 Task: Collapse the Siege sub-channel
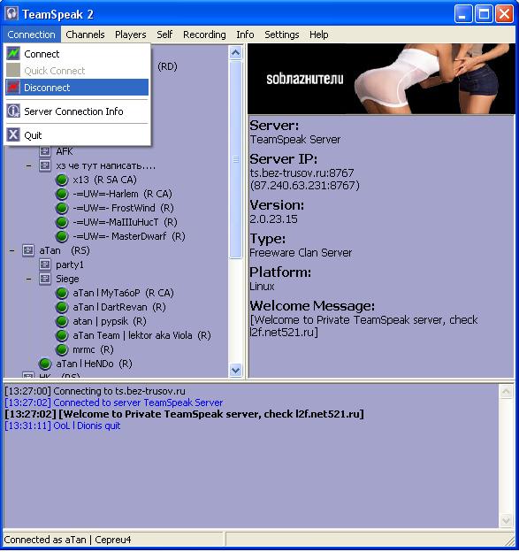29,279
